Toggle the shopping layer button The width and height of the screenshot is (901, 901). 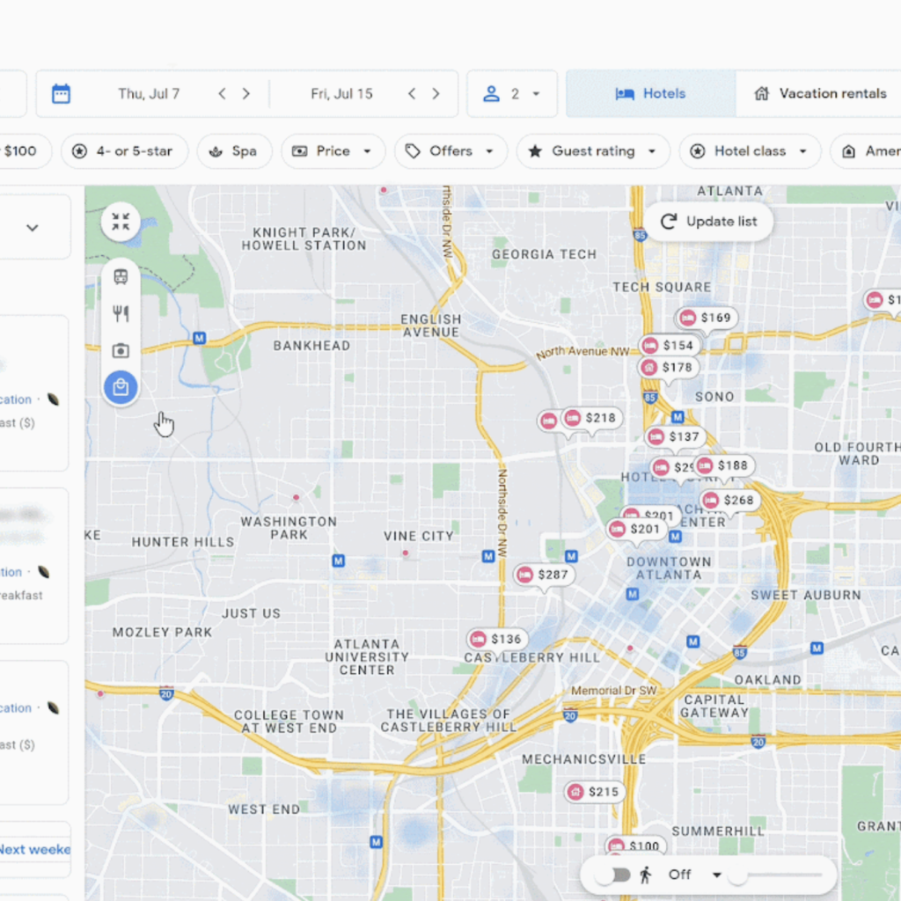(x=121, y=387)
